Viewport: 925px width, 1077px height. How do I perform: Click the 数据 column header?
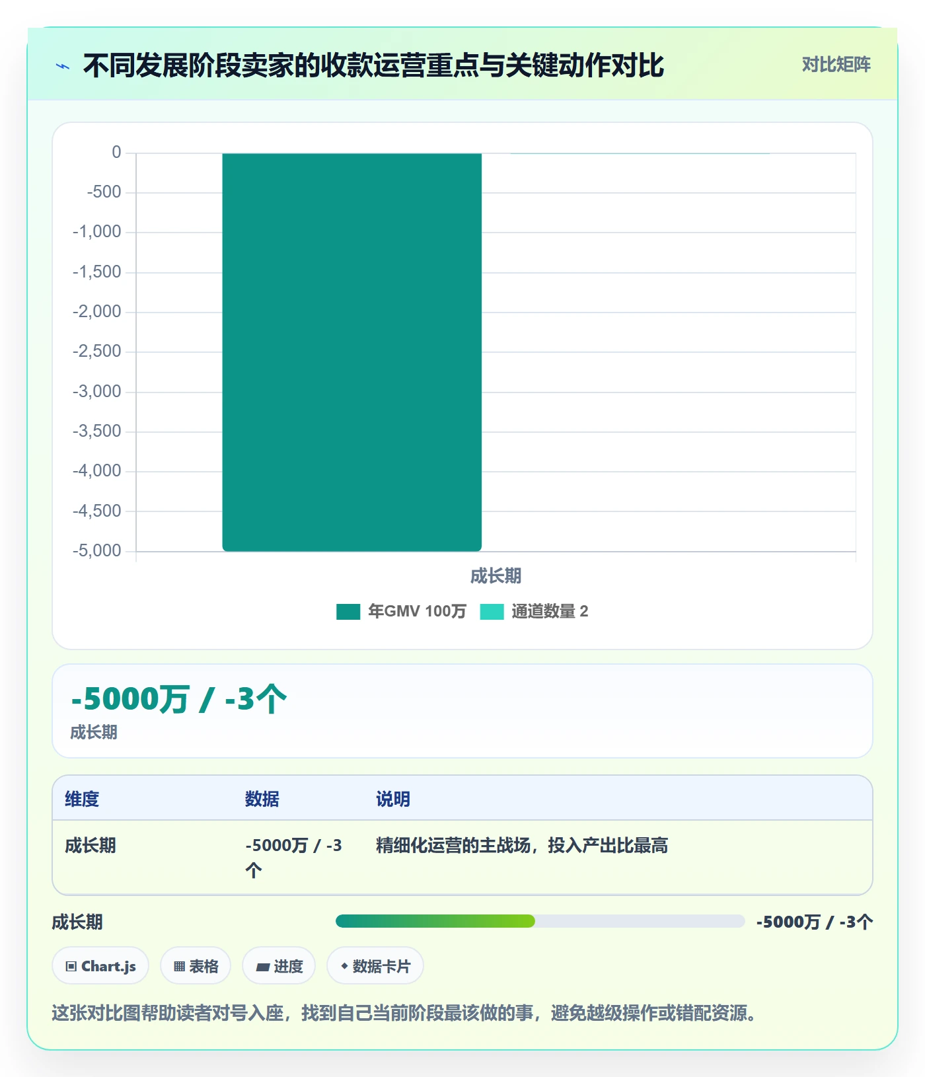click(262, 799)
